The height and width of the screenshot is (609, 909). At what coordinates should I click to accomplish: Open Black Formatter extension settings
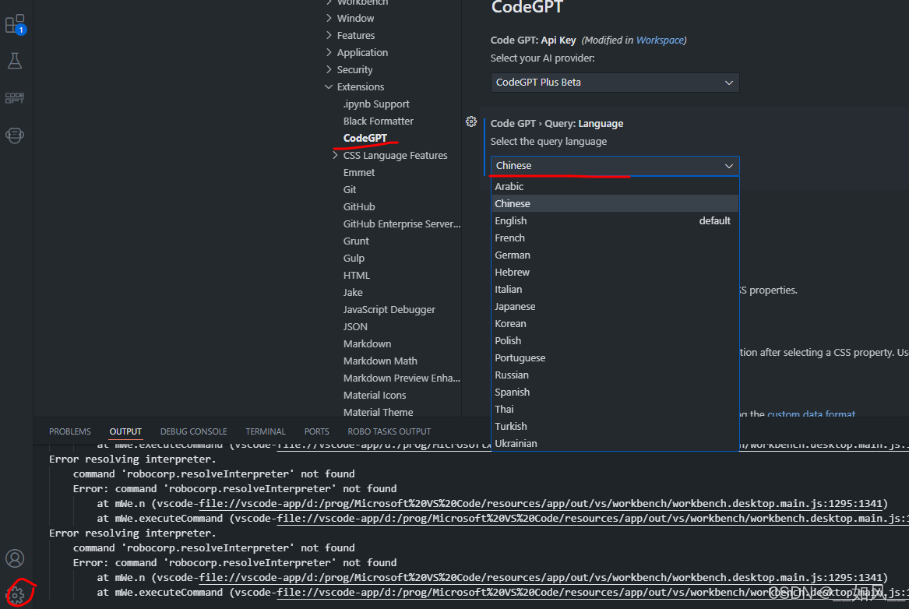(378, 121)
